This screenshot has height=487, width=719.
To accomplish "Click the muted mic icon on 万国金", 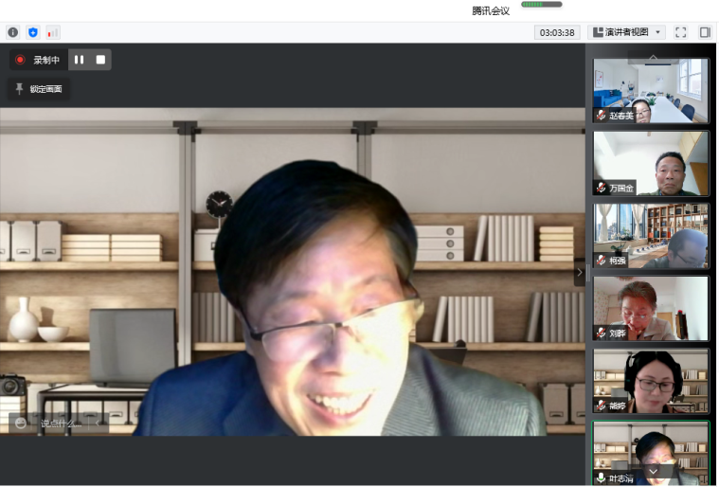I will click(602, 188).
